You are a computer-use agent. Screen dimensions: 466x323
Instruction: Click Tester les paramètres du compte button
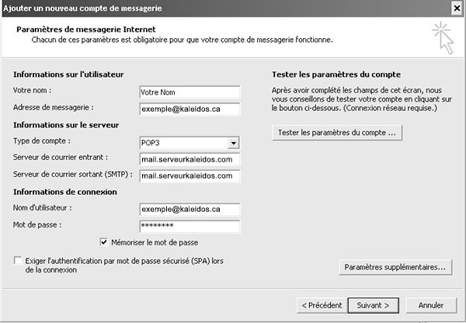337,133
